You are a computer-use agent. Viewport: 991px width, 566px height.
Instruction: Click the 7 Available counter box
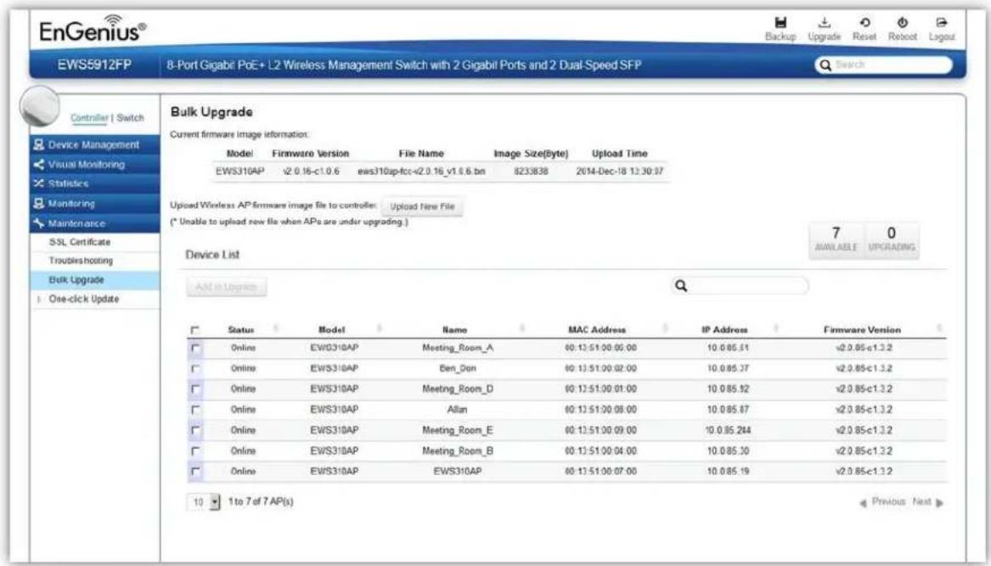tap(836, 239)
